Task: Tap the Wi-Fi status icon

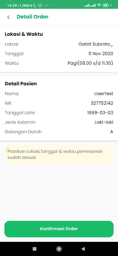Action: [99, 5]
